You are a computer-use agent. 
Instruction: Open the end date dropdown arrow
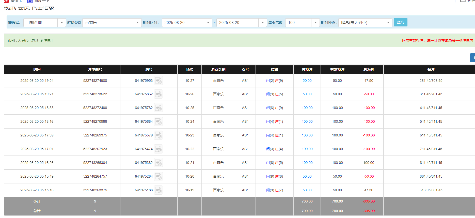point(262,23)
